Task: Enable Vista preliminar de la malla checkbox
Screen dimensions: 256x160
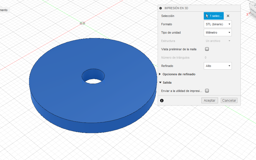Action: click(x=207, y=49)
